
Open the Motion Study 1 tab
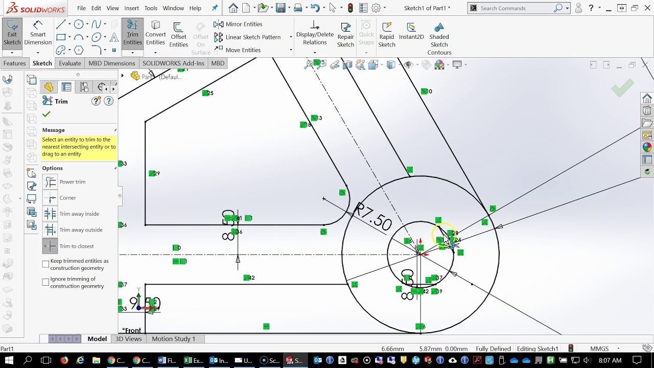tap(174, 339)
